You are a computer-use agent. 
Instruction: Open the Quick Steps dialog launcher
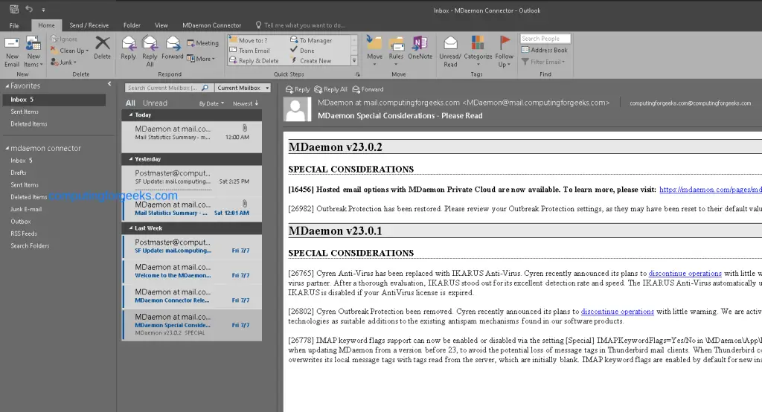(x=358, y=74)
